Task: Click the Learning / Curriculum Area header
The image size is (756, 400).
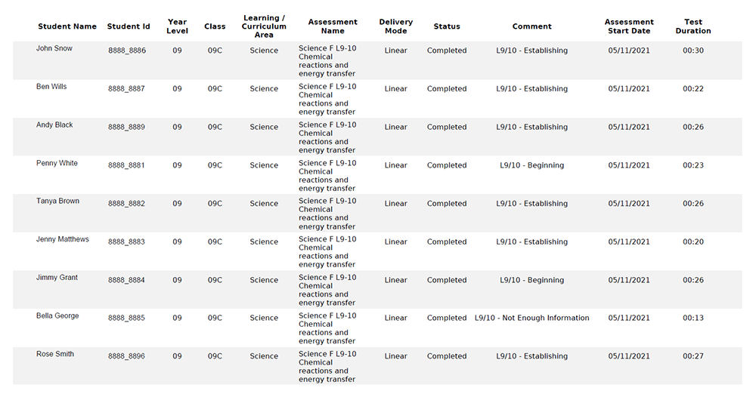Action: [x=264, y=26]
